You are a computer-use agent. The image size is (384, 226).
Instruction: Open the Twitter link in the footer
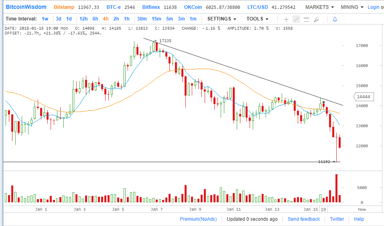(337, 219)
